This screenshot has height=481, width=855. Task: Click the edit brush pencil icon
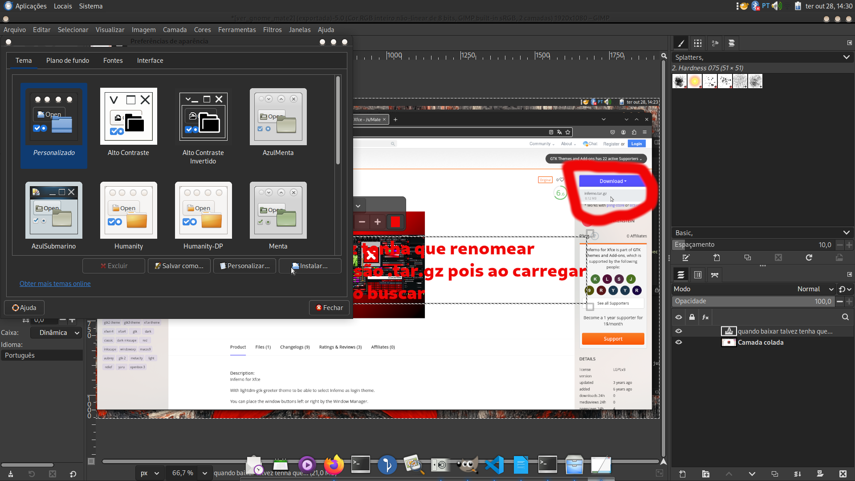[686, 257]
